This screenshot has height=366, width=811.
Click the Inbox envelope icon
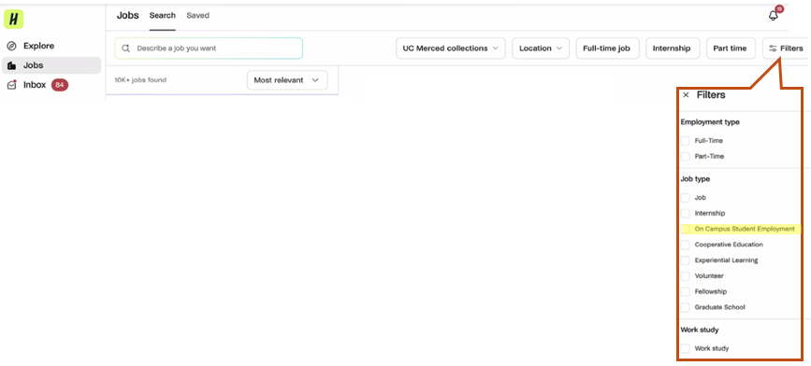point(12,85)
